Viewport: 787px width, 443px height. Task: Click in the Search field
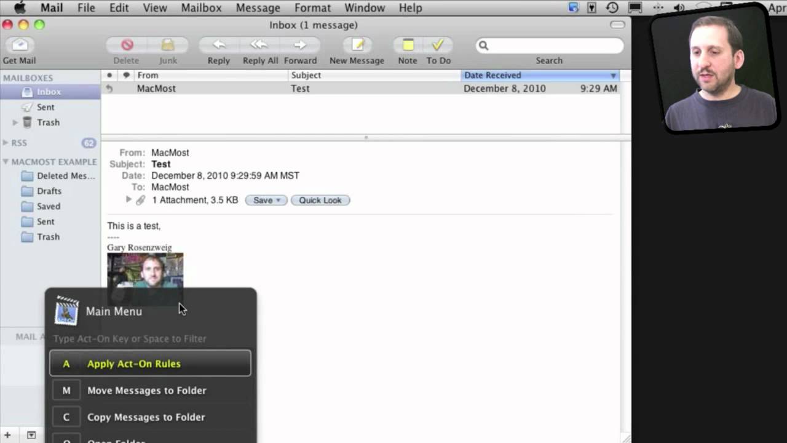550,46
